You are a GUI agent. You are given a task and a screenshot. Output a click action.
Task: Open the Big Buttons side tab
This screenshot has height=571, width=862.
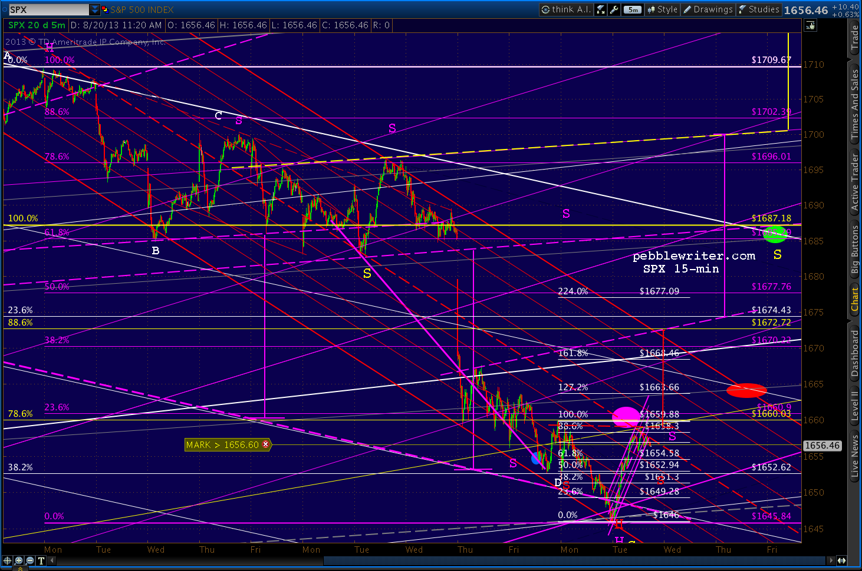tap(854, 250)
